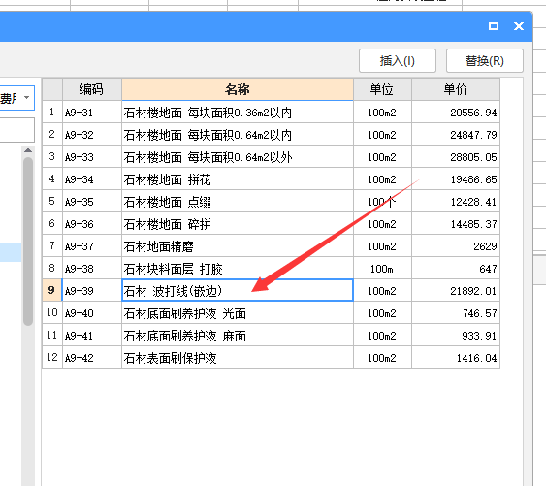Maximize the dialog window
Viewport: 546px width, 486px height.
[494, 26]
